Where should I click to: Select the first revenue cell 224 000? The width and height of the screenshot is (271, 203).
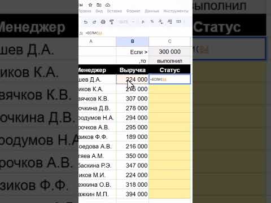[132, 80]
